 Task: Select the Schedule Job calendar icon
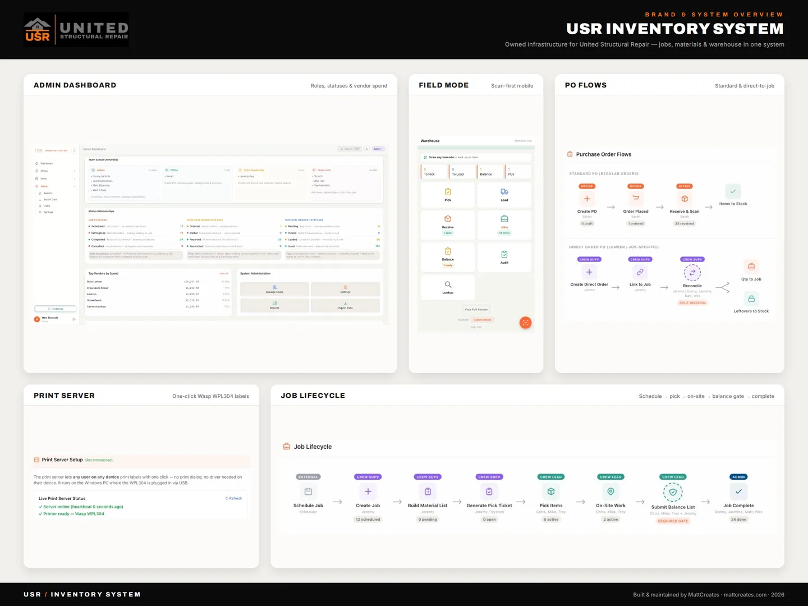click(x=308, y=492)
